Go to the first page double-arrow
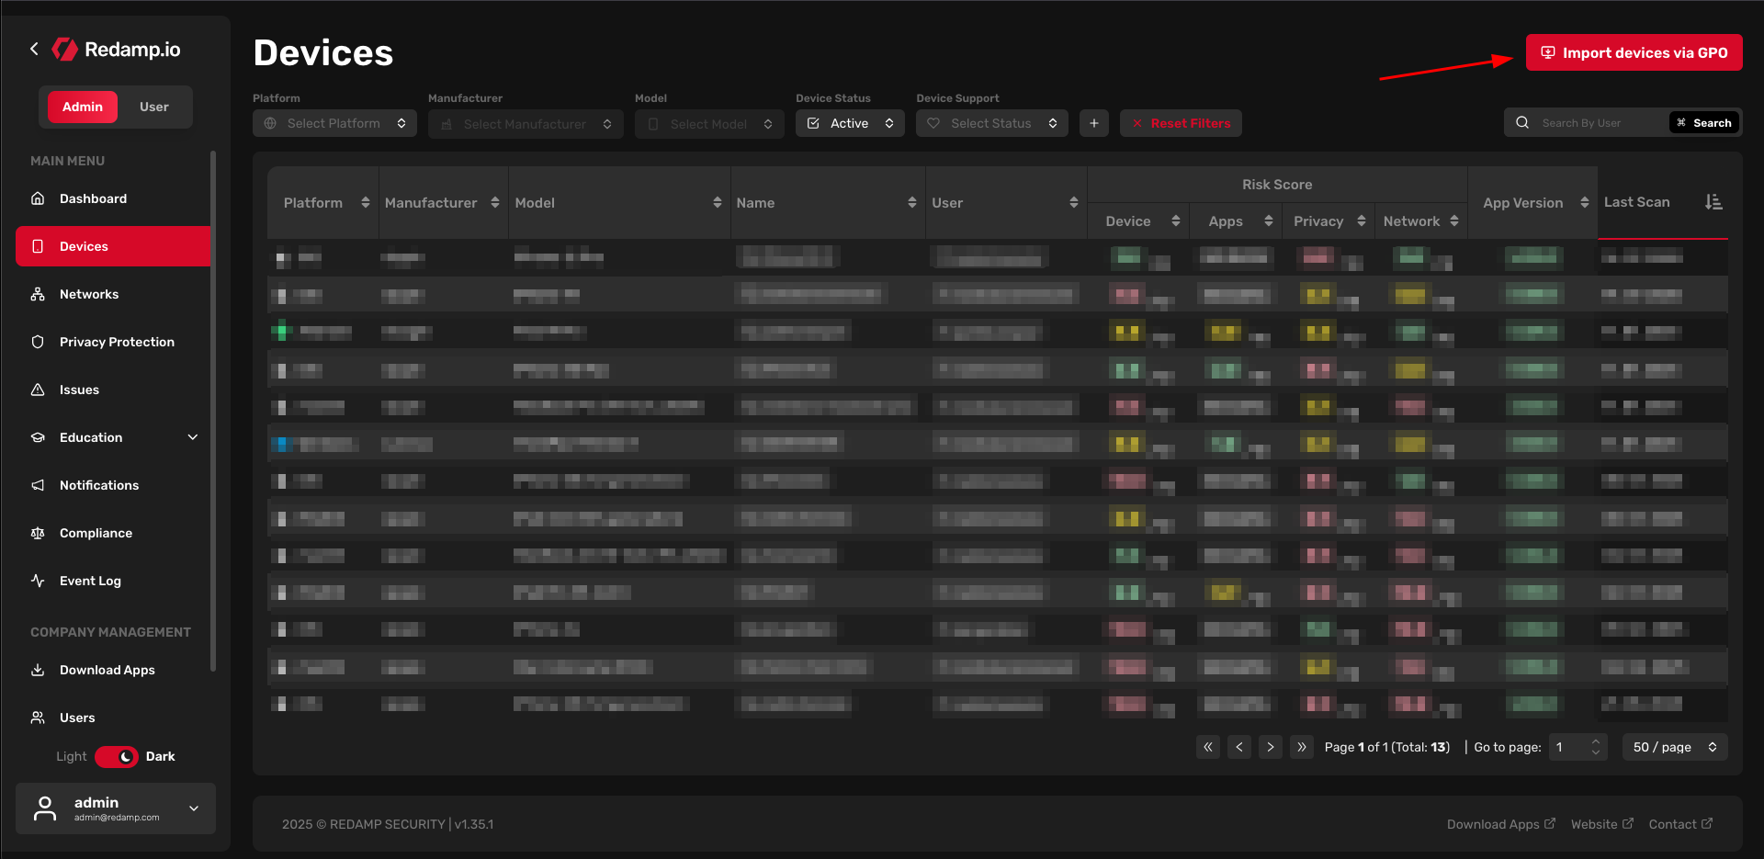Viewport: 1764px width, 859px height. (1208, 747)
